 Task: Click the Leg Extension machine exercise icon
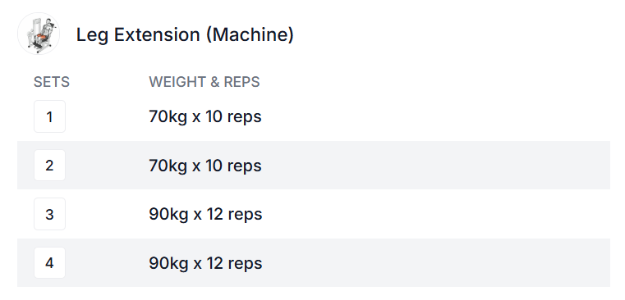(x=39, y=34)
